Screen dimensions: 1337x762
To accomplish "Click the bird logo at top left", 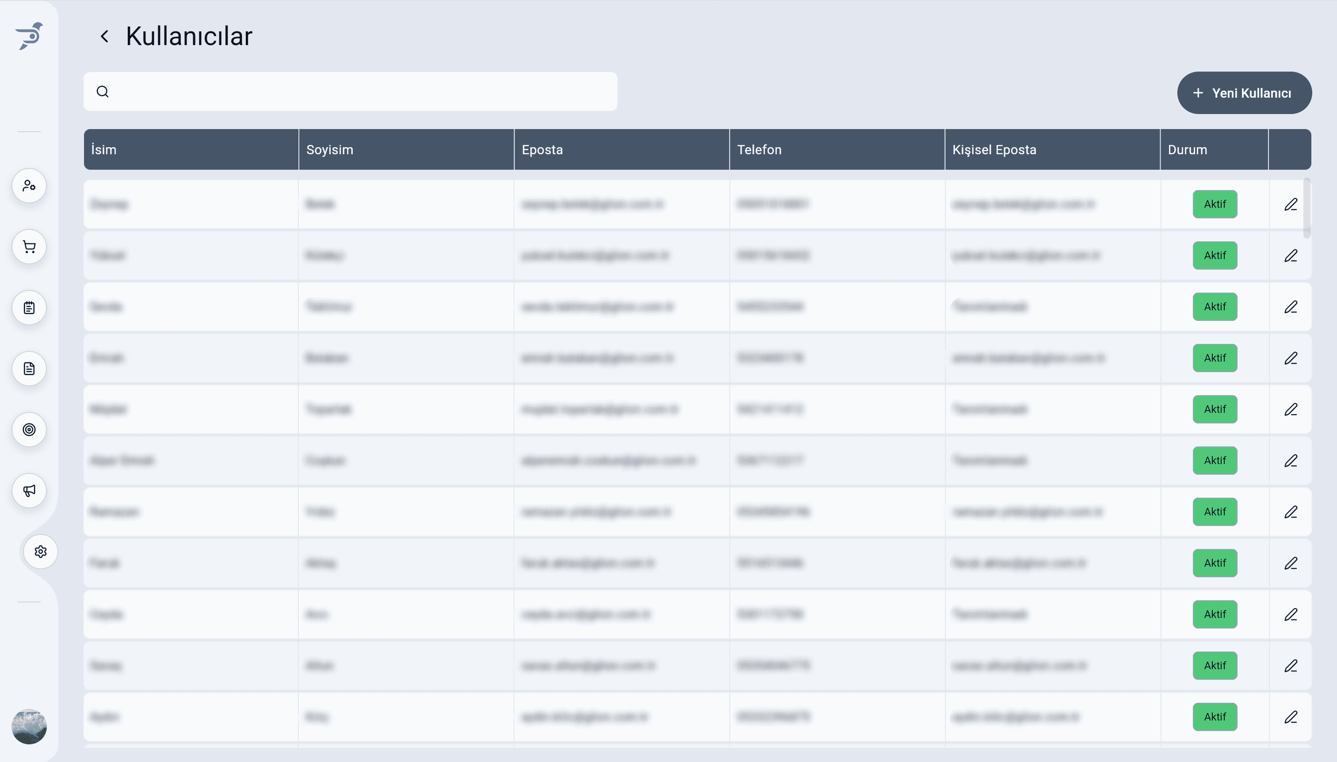I will [x=29, y=36].
